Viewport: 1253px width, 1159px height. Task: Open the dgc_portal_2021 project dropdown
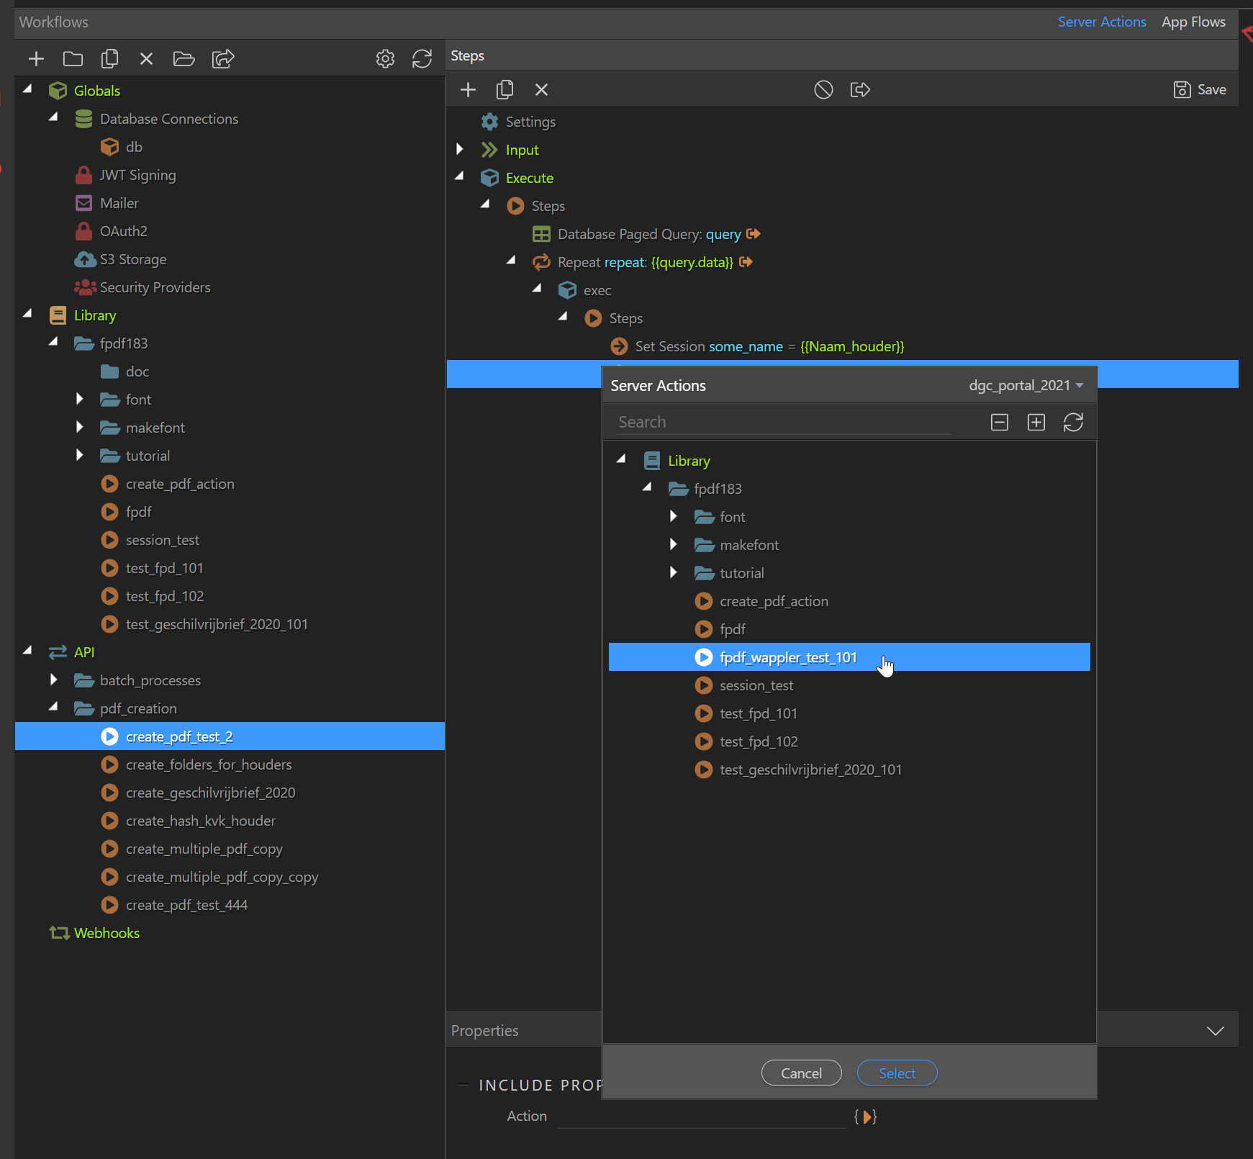tap(1026, 386)
